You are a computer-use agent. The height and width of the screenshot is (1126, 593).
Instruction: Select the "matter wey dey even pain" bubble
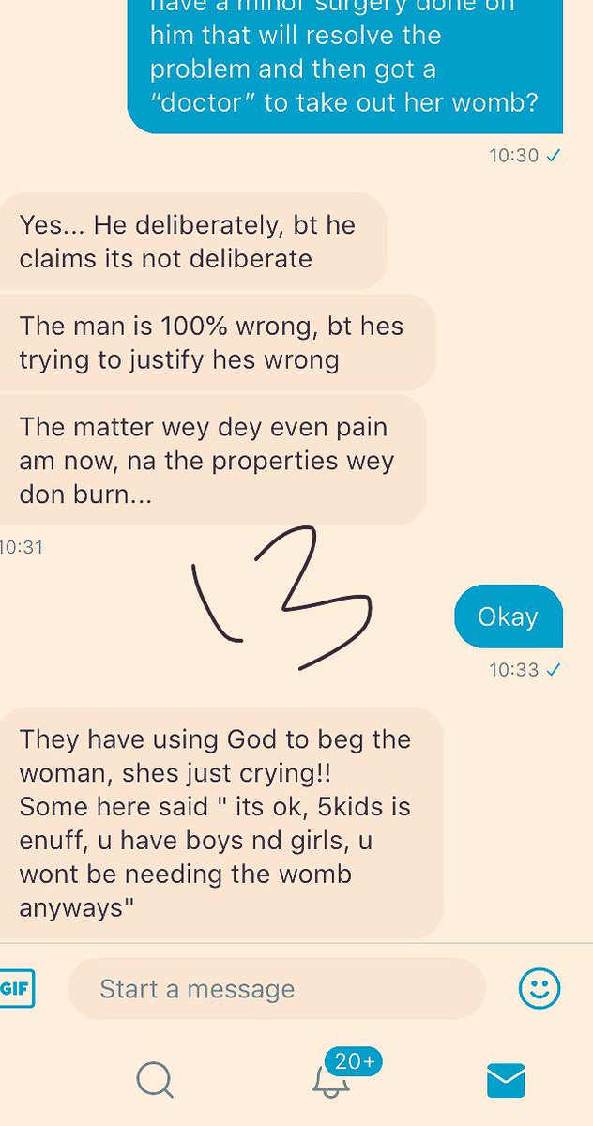pos(213,460)
